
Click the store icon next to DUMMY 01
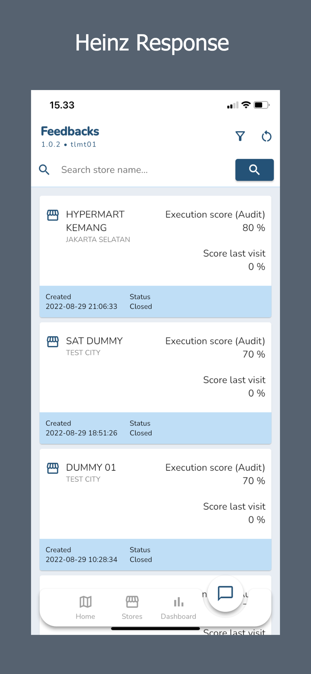point(53,468)
